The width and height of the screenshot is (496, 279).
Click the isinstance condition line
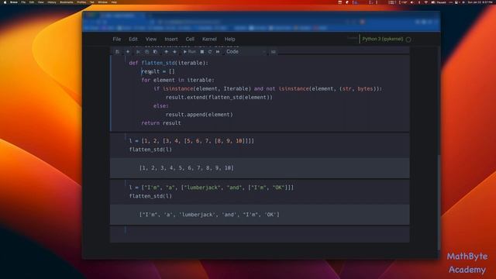[267, 88]
